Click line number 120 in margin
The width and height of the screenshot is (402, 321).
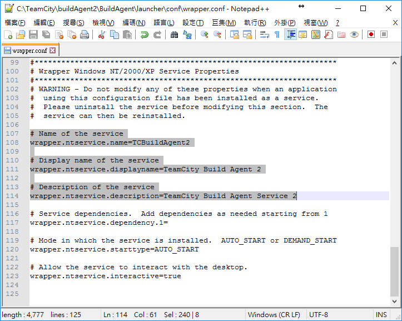pyautogui.click(x=12, y=249)
